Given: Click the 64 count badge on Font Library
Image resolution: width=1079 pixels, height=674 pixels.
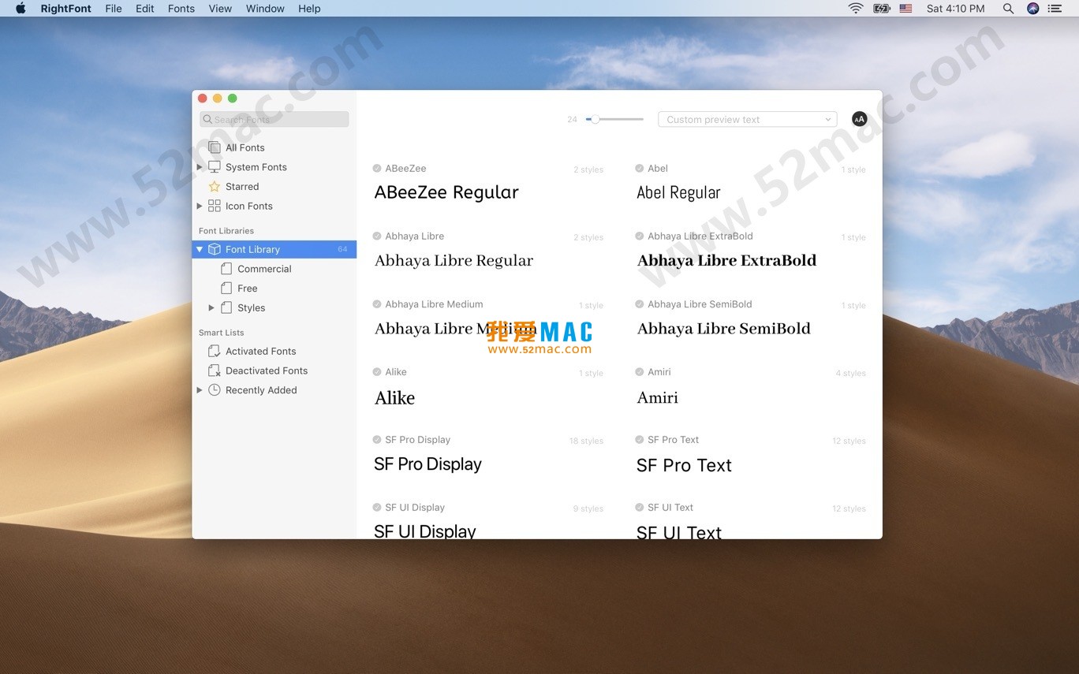Looking at the screenshot, I should [342, 249].
